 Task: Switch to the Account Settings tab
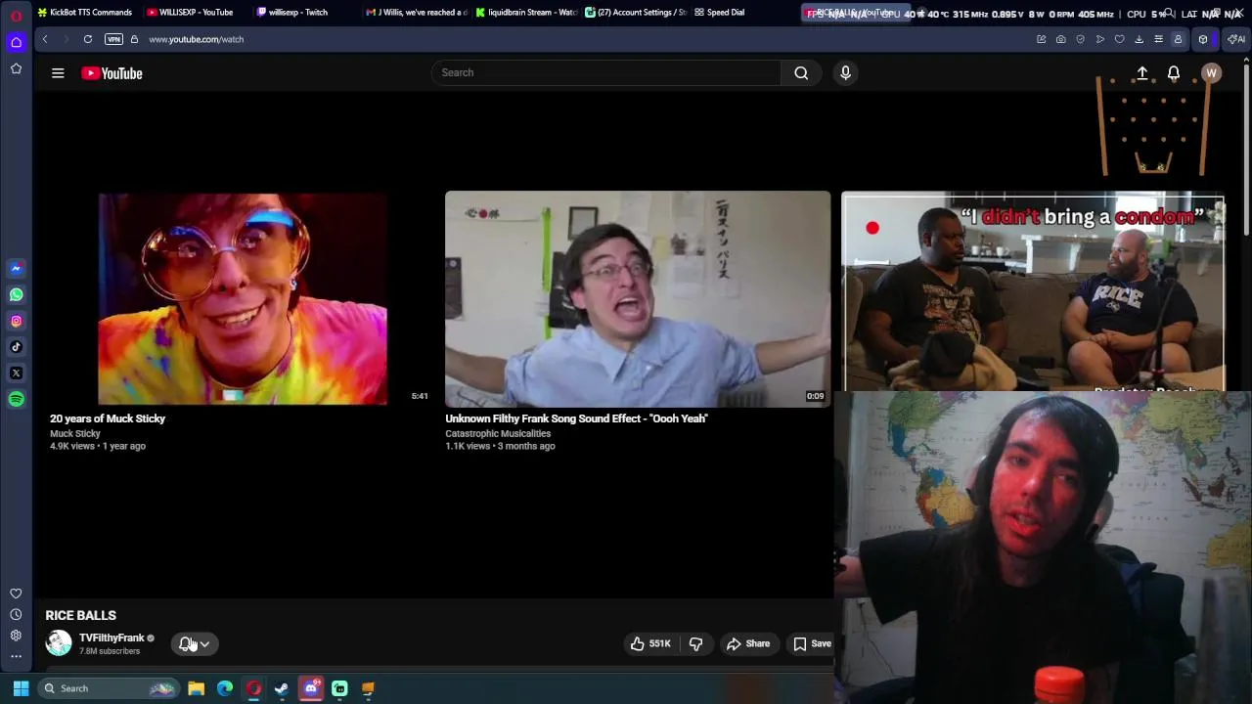(636, 13)
